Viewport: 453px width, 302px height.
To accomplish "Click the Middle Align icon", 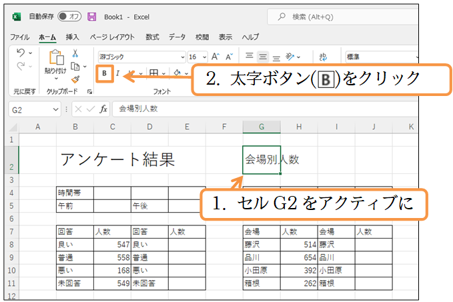I will click(263, 57).
